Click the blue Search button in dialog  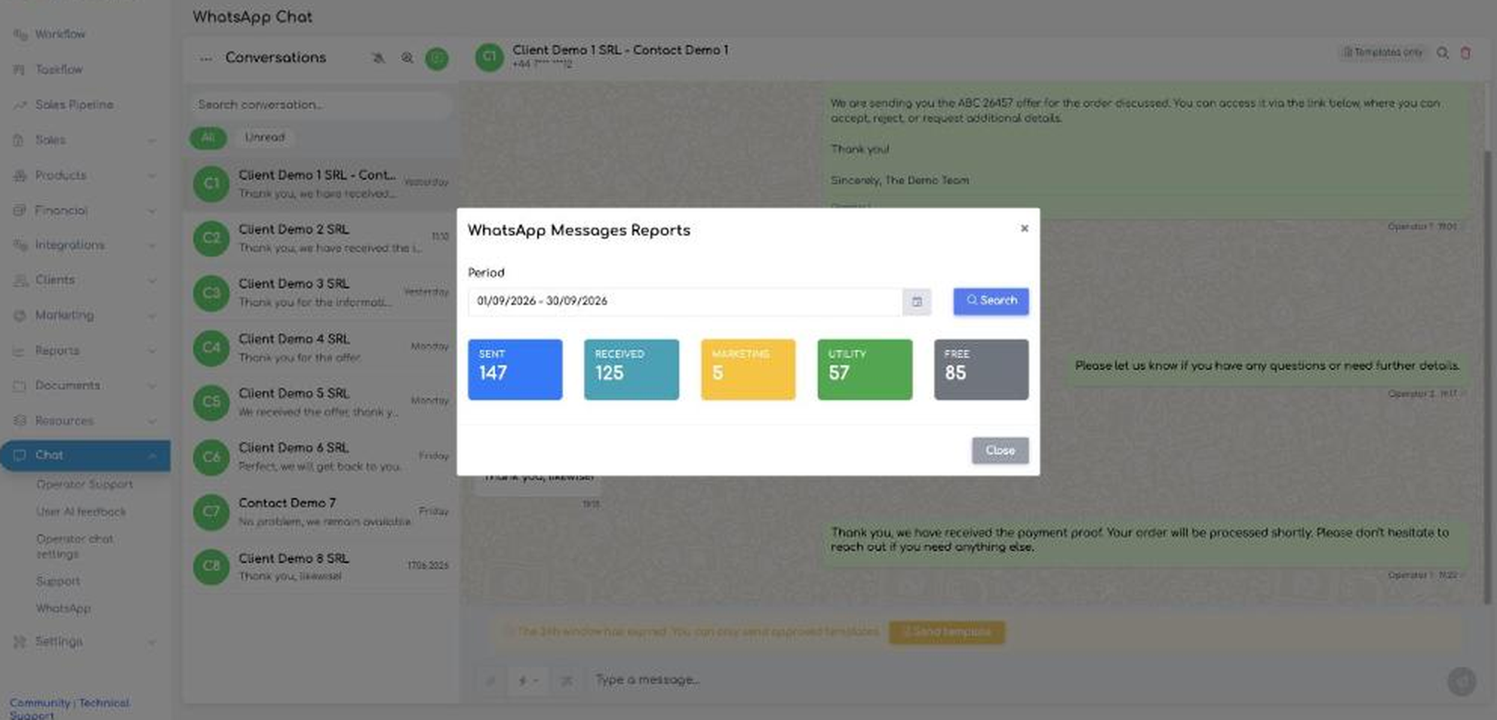tap(991, 300)
